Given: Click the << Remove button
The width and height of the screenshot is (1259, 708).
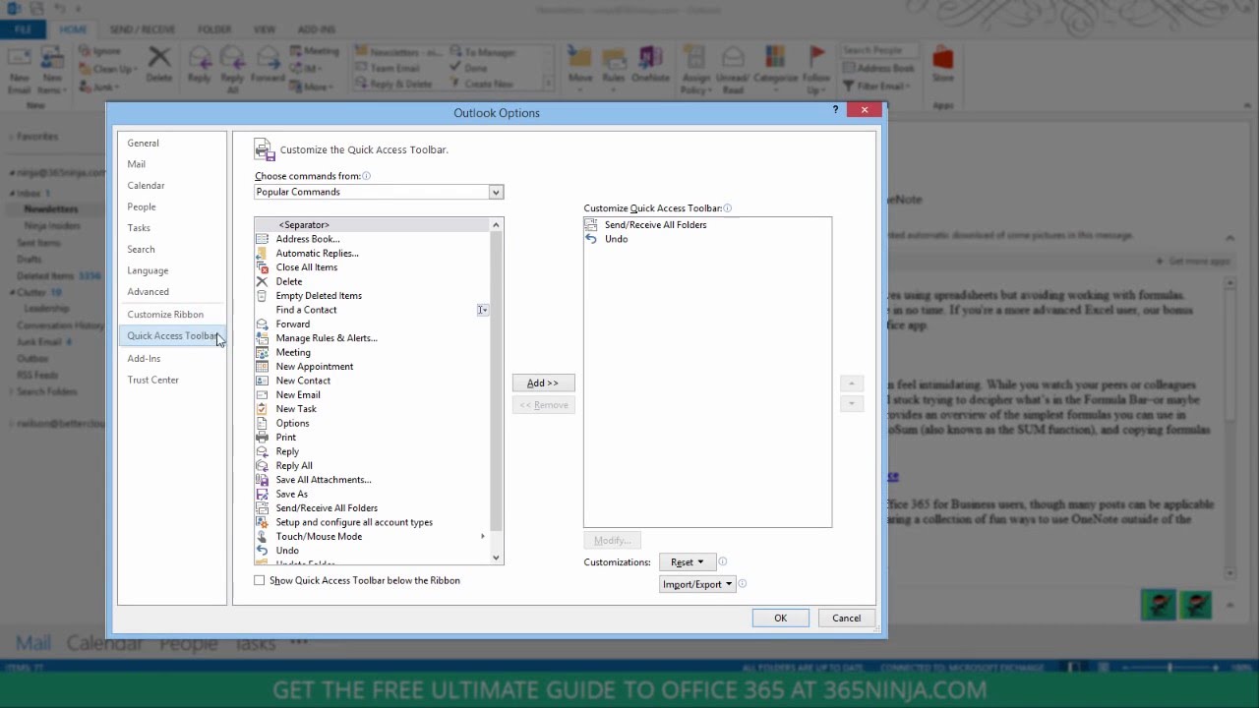Looking at the screenshot, I should coord(543,405).
